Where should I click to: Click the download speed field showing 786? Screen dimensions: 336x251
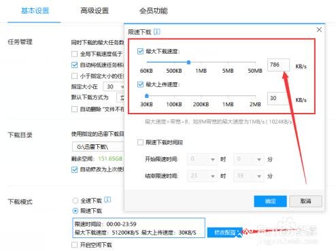[278, 65]
